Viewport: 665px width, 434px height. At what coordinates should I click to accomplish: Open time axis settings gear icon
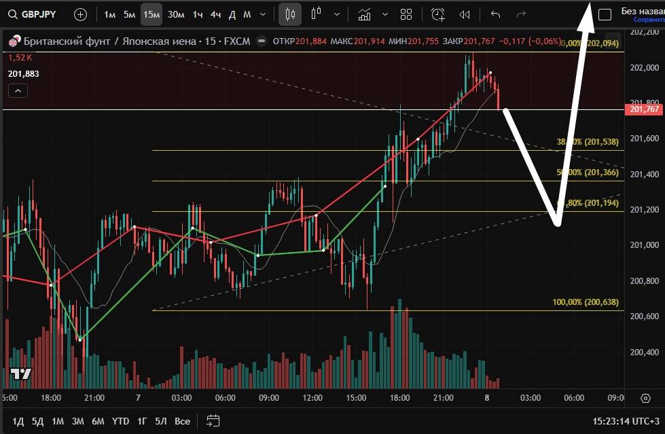[x=645, y=397]
